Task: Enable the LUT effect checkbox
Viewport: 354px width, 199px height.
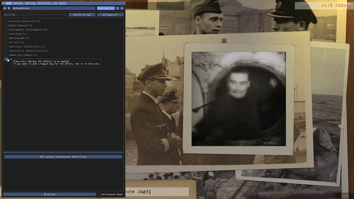Action: tap(6, 42)
